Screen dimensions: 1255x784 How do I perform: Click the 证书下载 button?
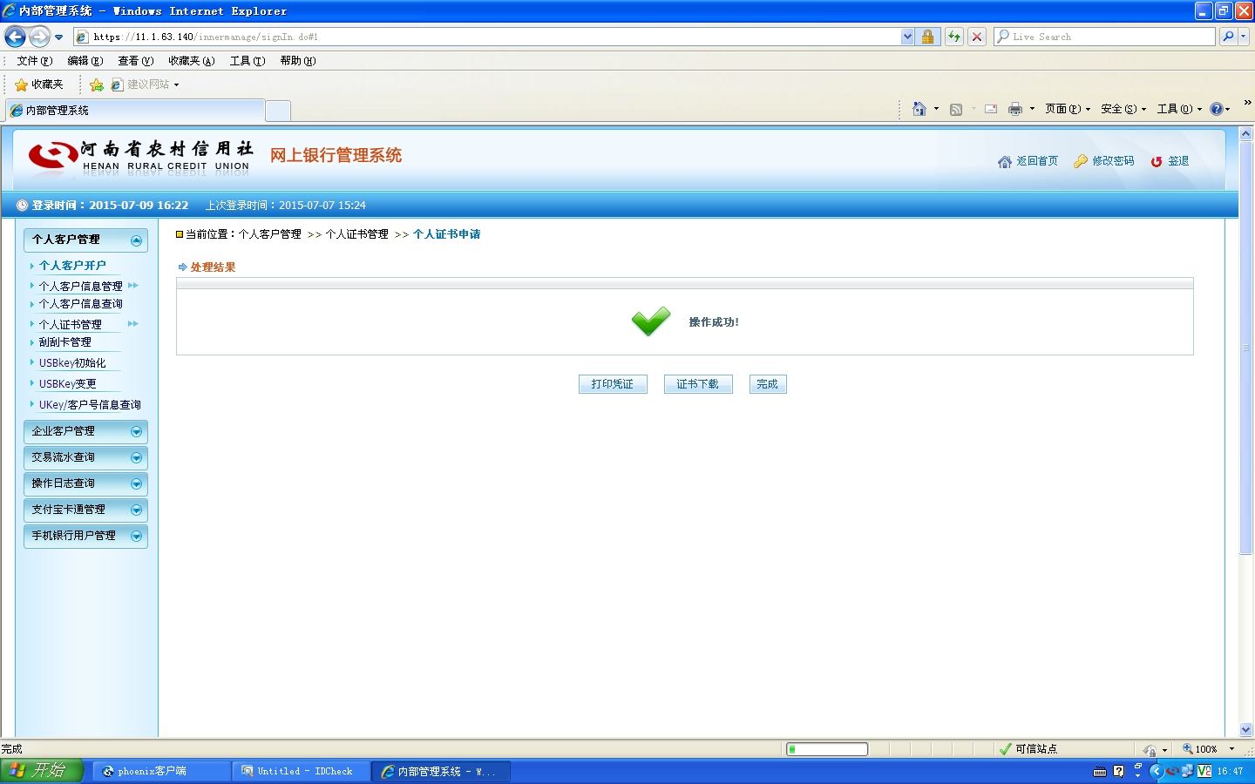tap(698, 384)
